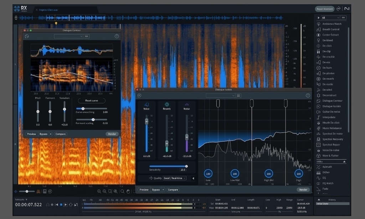The width and height of the screenshot is (365, 219).
Task: Open the De-clip module
Action: point(324,51)
